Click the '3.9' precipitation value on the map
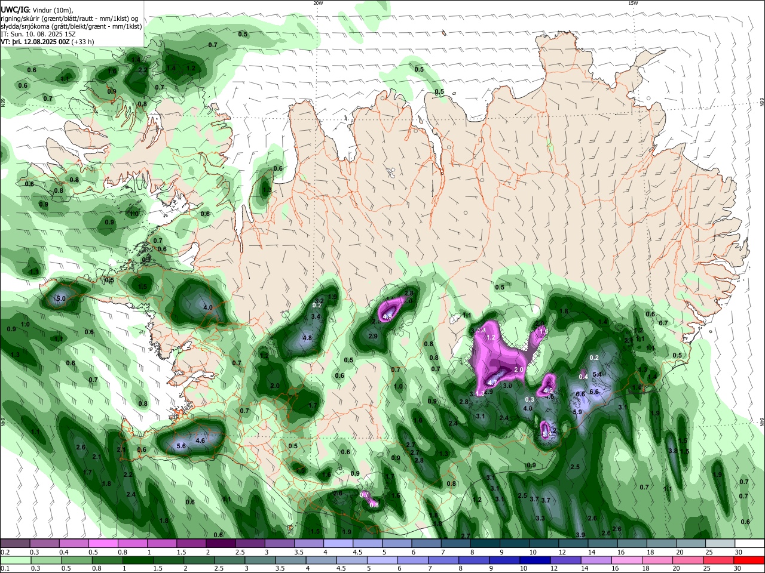 click(x=580, y=534)
